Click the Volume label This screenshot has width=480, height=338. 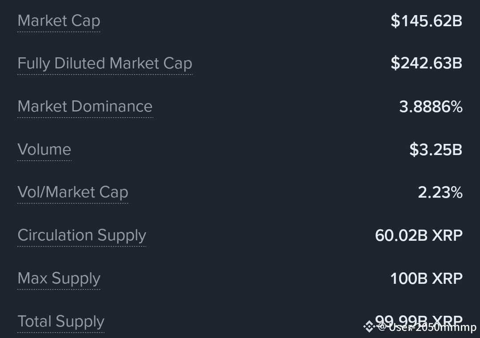point(44,150)
